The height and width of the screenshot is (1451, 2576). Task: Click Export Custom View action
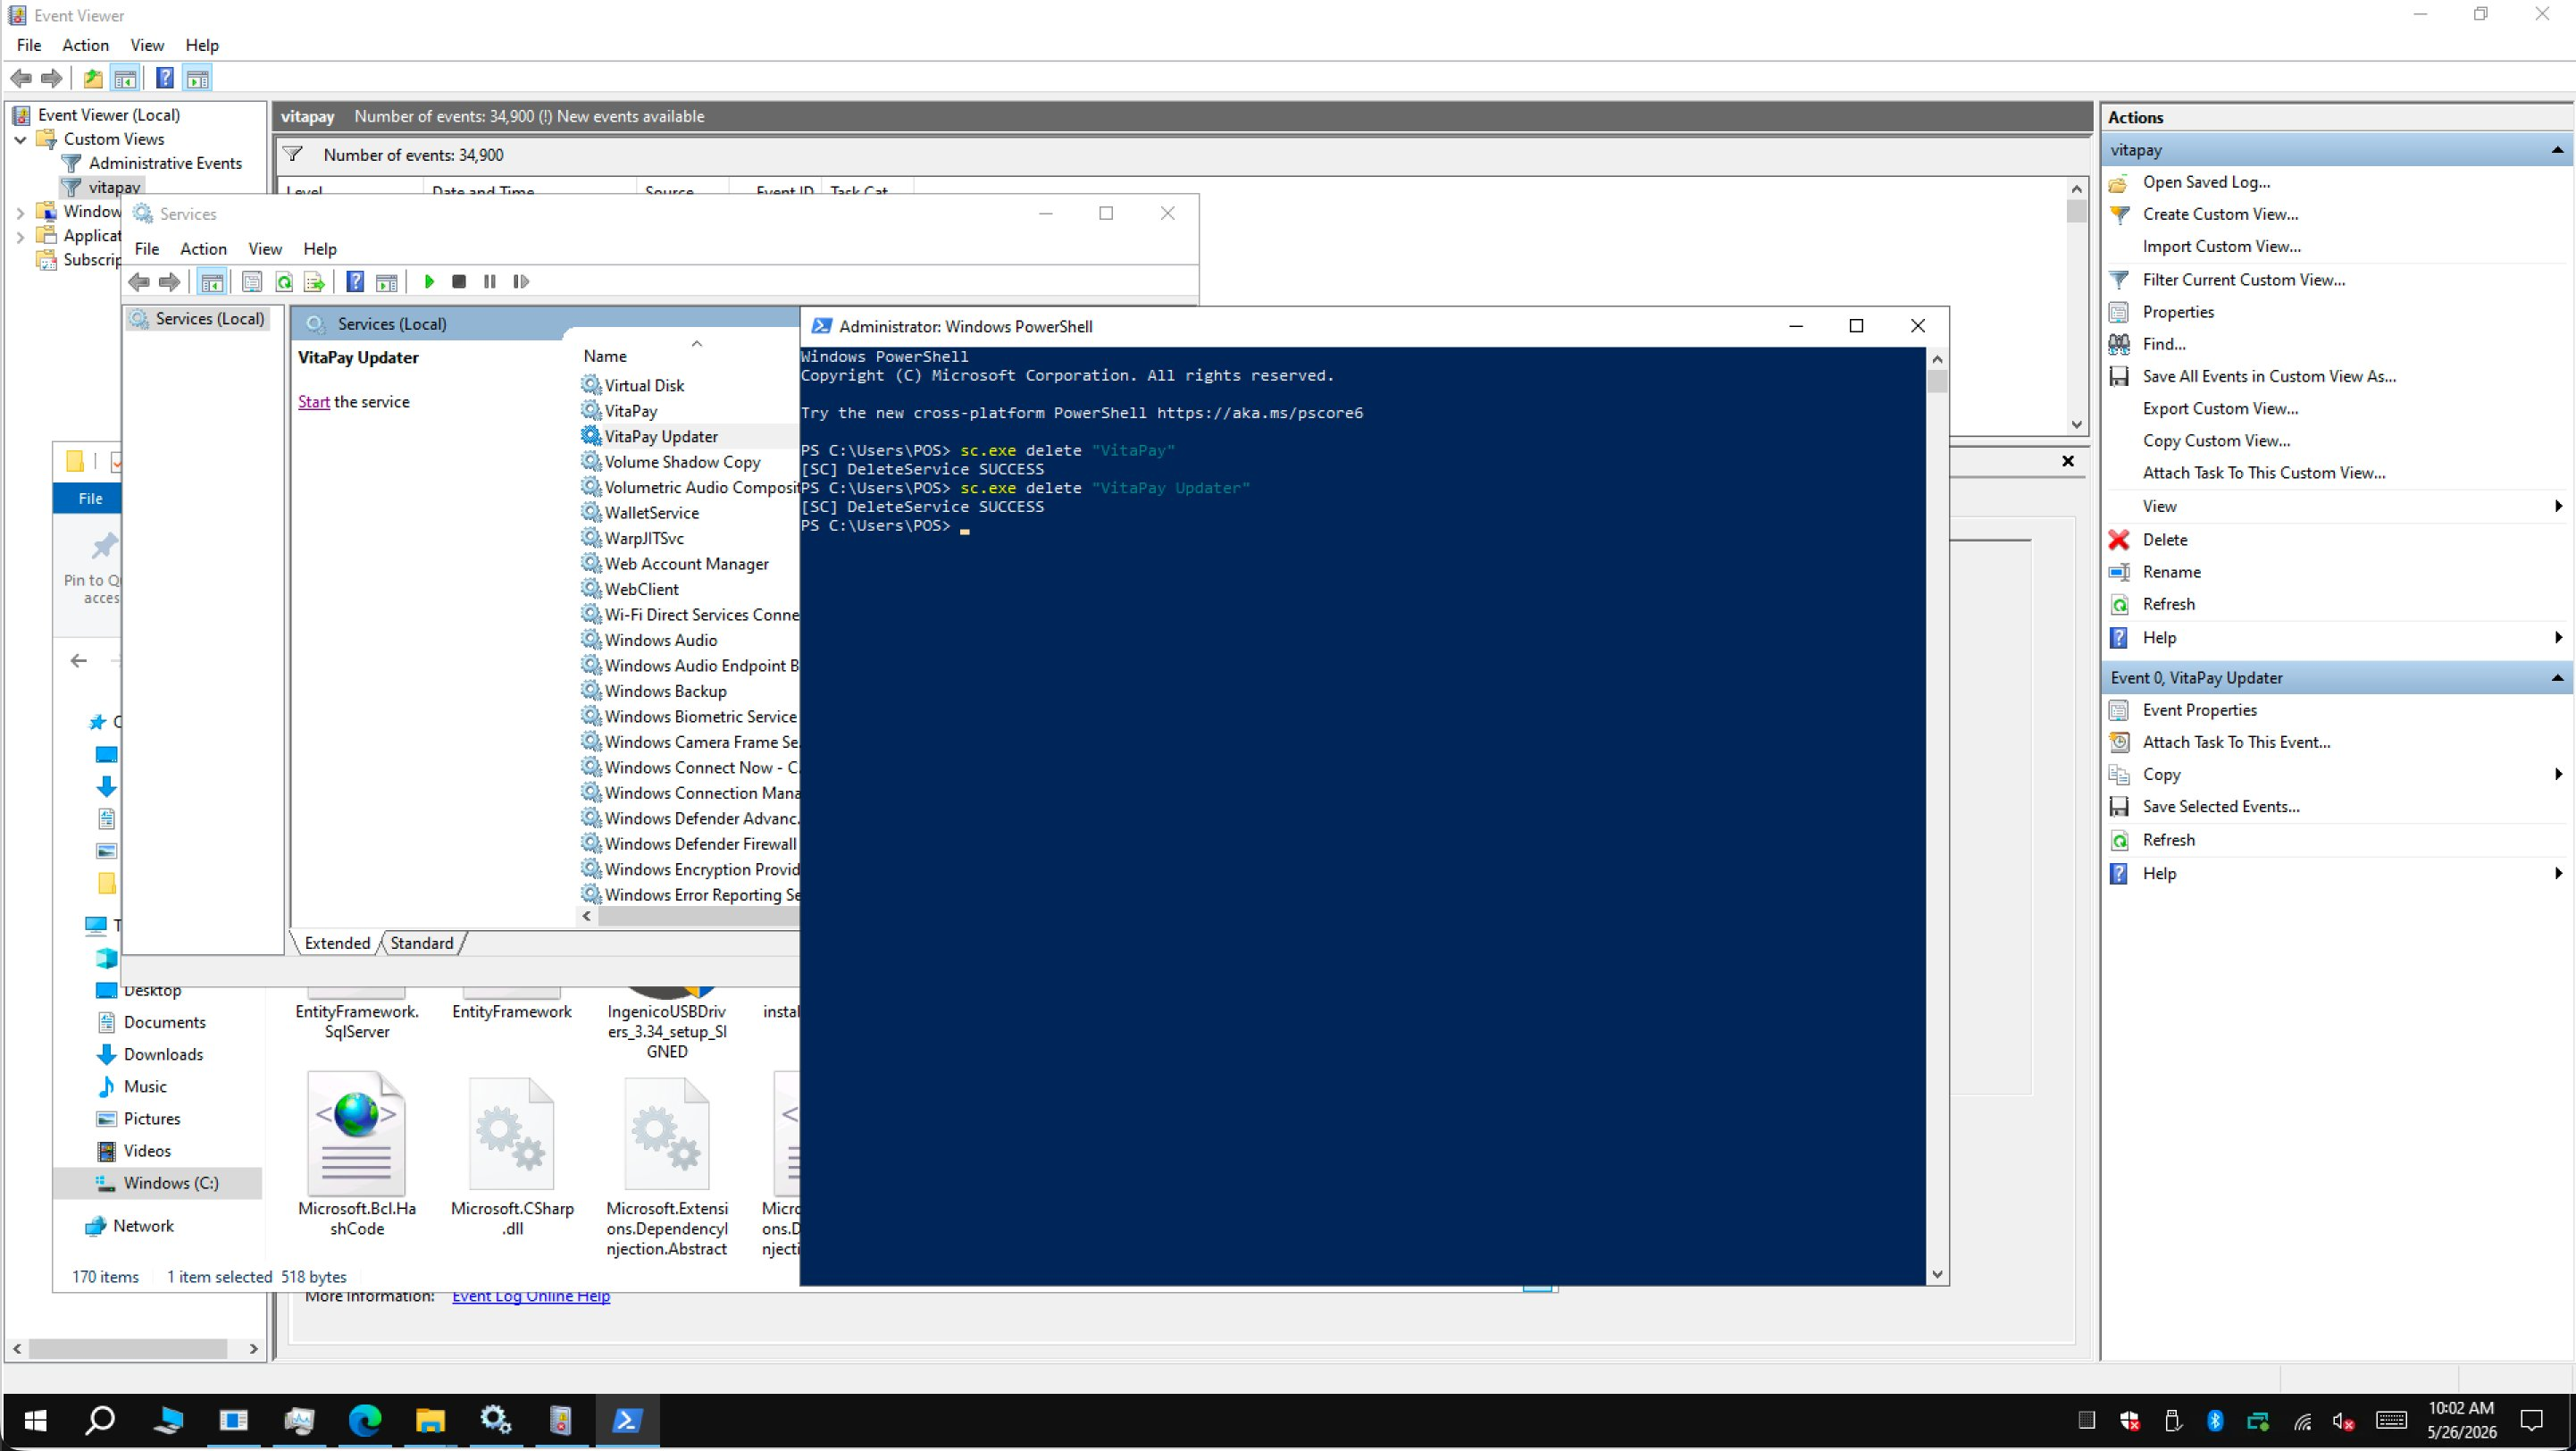[2220, 408]
